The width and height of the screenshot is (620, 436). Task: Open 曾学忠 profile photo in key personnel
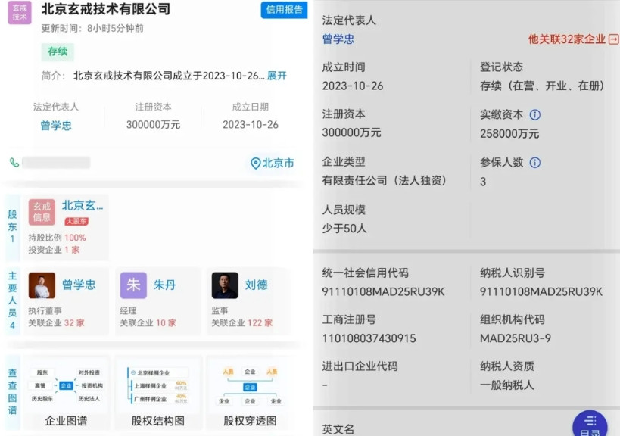pyautogui.click(x=42, y=285)
